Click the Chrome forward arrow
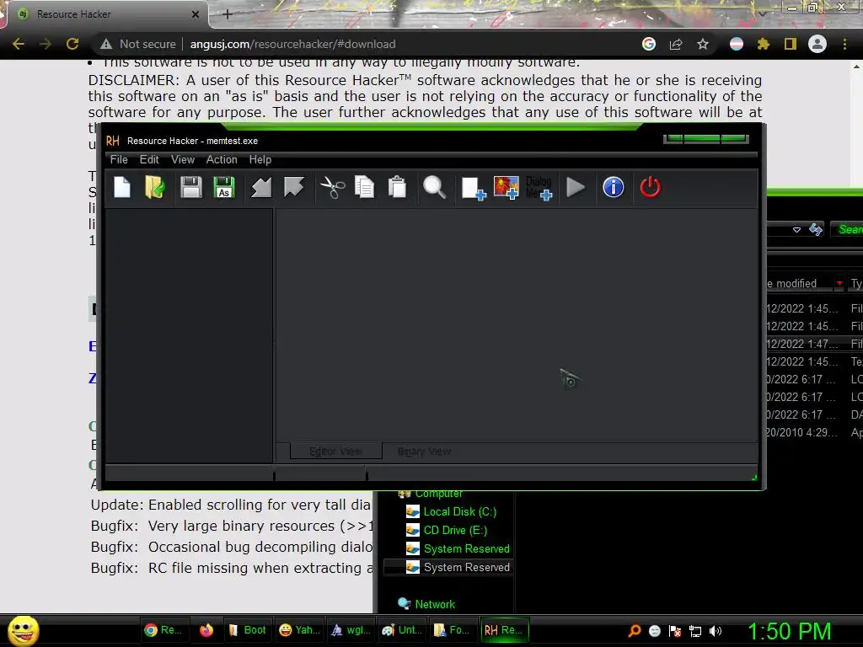863x647 pixels. click(46, 44)
